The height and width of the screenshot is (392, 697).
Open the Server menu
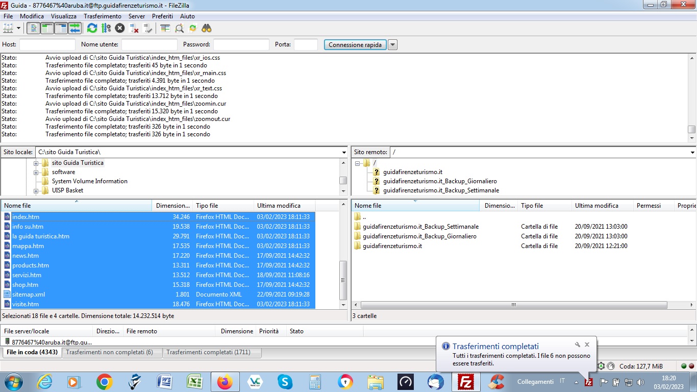pyautogui.click(x=137, y=16)
